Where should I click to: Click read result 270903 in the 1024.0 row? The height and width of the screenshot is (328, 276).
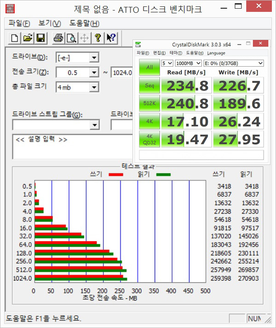[248, 278]
